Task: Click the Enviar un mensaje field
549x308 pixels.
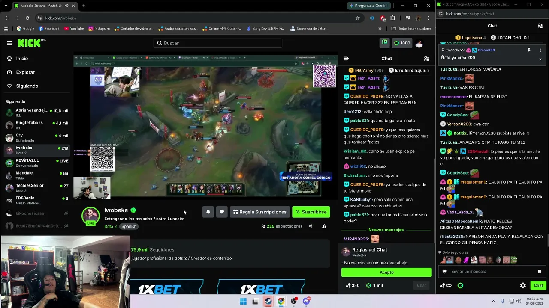Action: pos(492,271)
